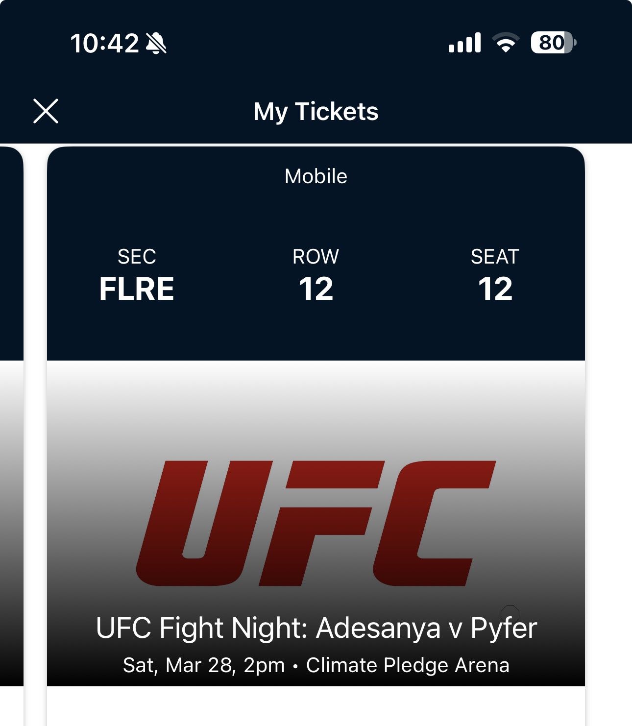This screenshot has width=632, height=726.
Task: Tap the Sat, Mar 28, 2pm date text
Action: 203,665
